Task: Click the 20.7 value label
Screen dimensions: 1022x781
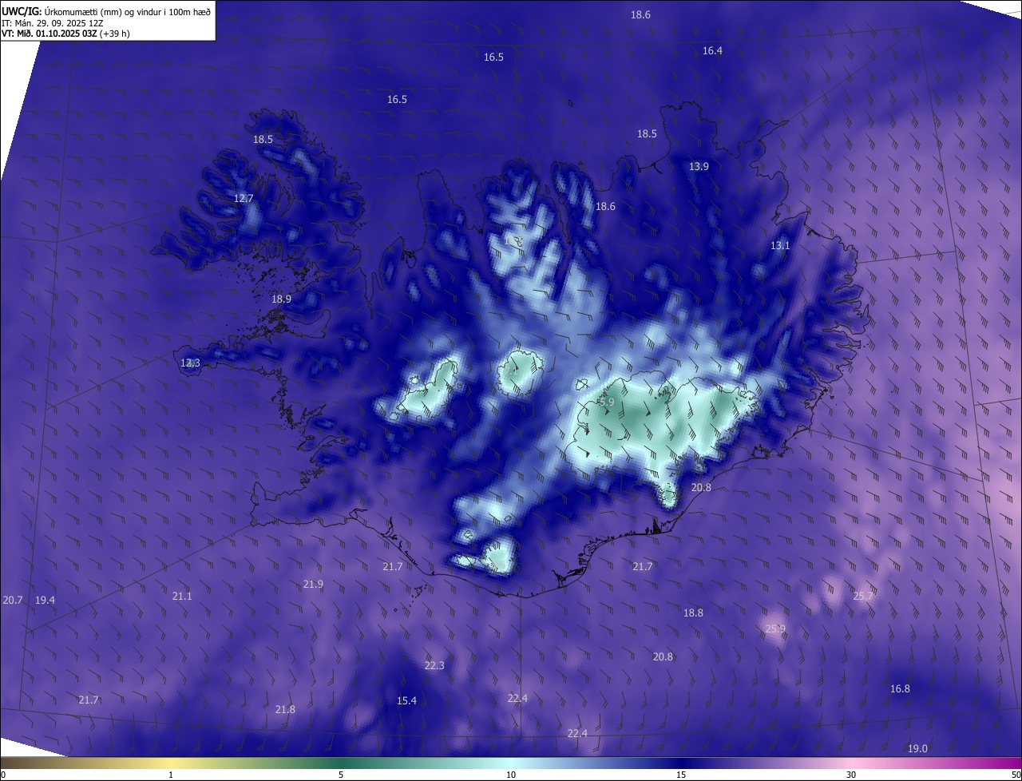Action: coord(13,600)
